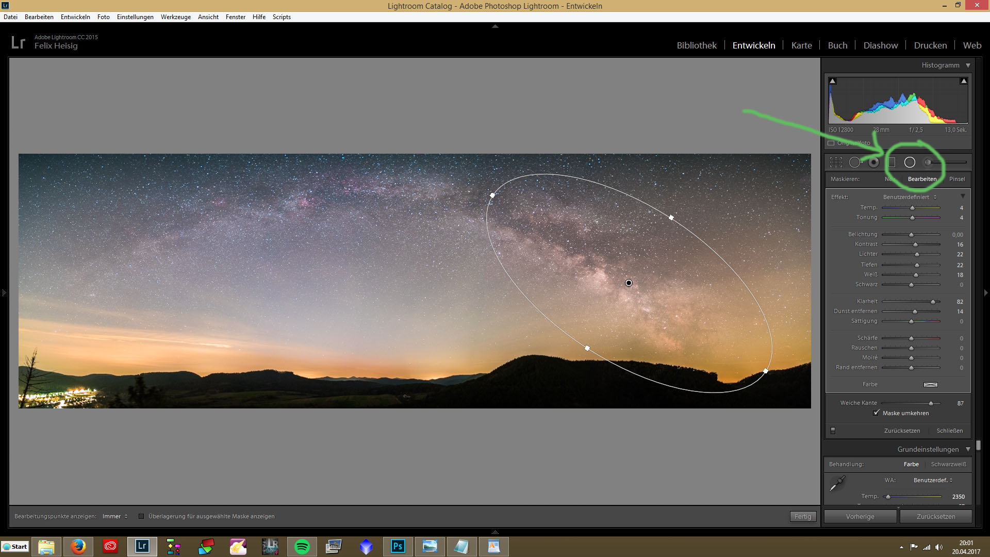Switch mask mode to Pinsel
The width and height of the screenshot is (990, 557).
tap(957, 179)
